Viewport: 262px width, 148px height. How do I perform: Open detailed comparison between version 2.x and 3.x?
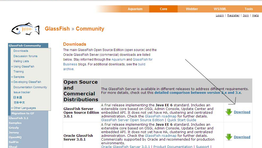(x=198, y=93)
